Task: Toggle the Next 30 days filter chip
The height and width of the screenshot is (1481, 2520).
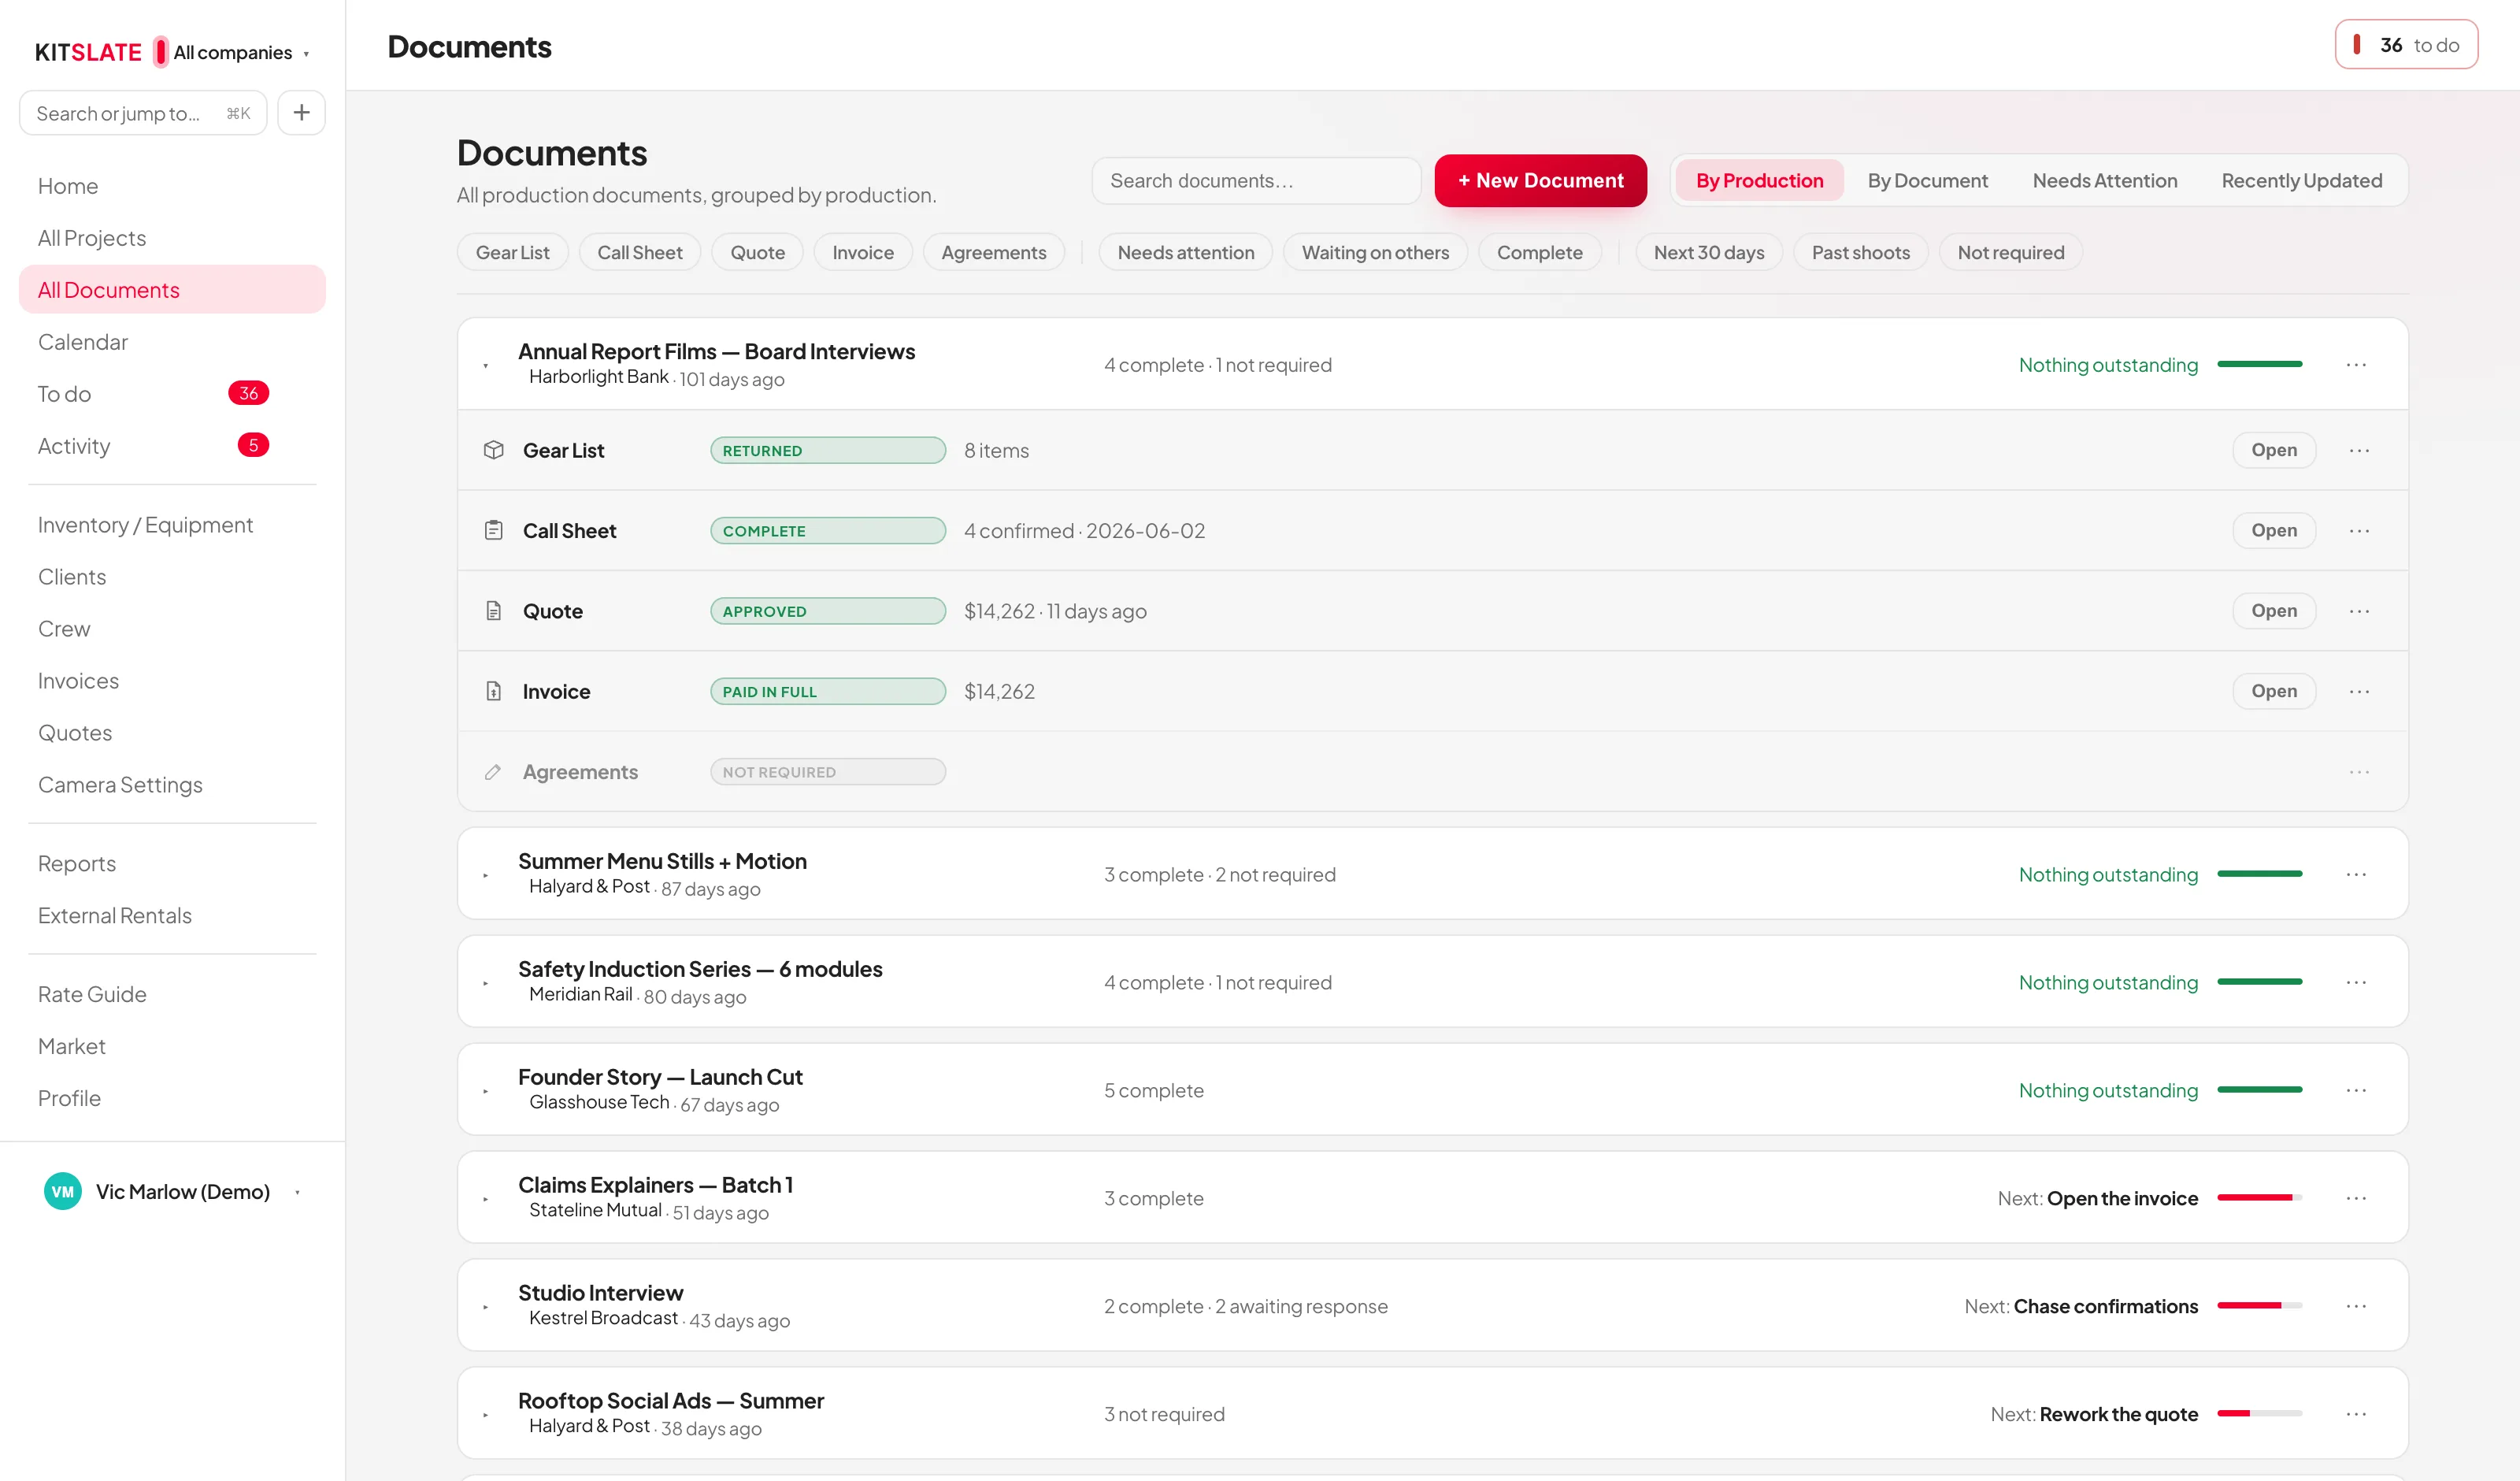Action: click(1709, 252)
